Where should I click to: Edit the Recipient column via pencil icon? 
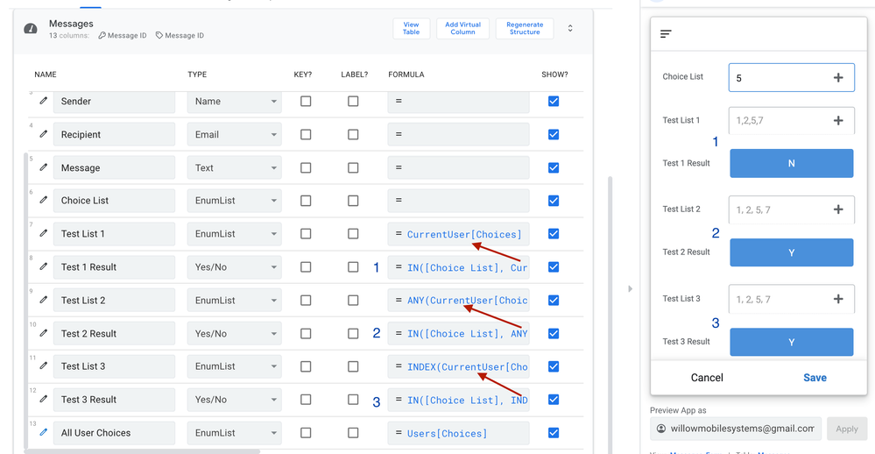[x=44, y=134]
